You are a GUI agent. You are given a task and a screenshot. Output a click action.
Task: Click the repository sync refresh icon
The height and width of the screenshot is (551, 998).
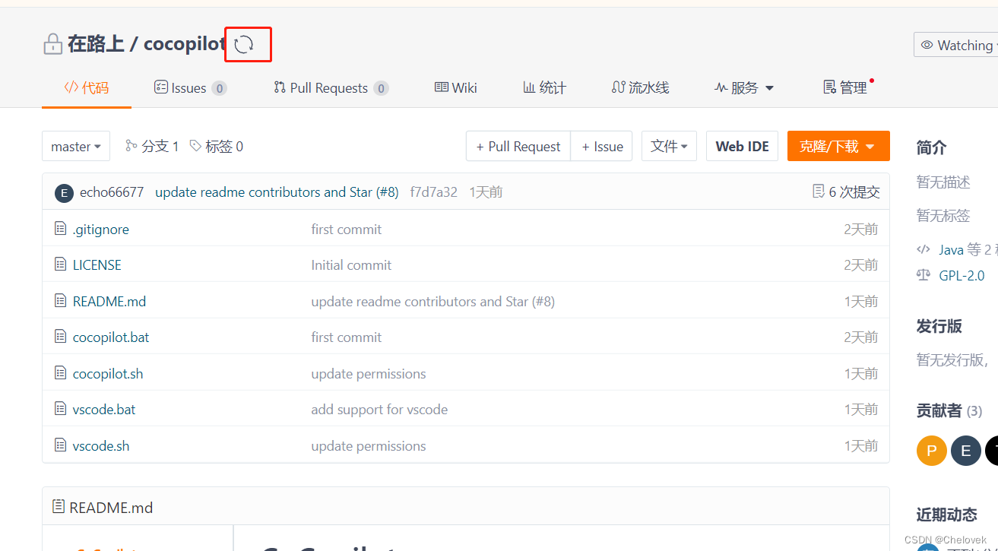[x=244, y=45]
